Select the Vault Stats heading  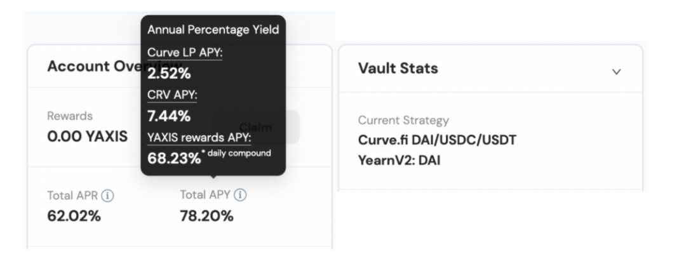coord(398,69)
